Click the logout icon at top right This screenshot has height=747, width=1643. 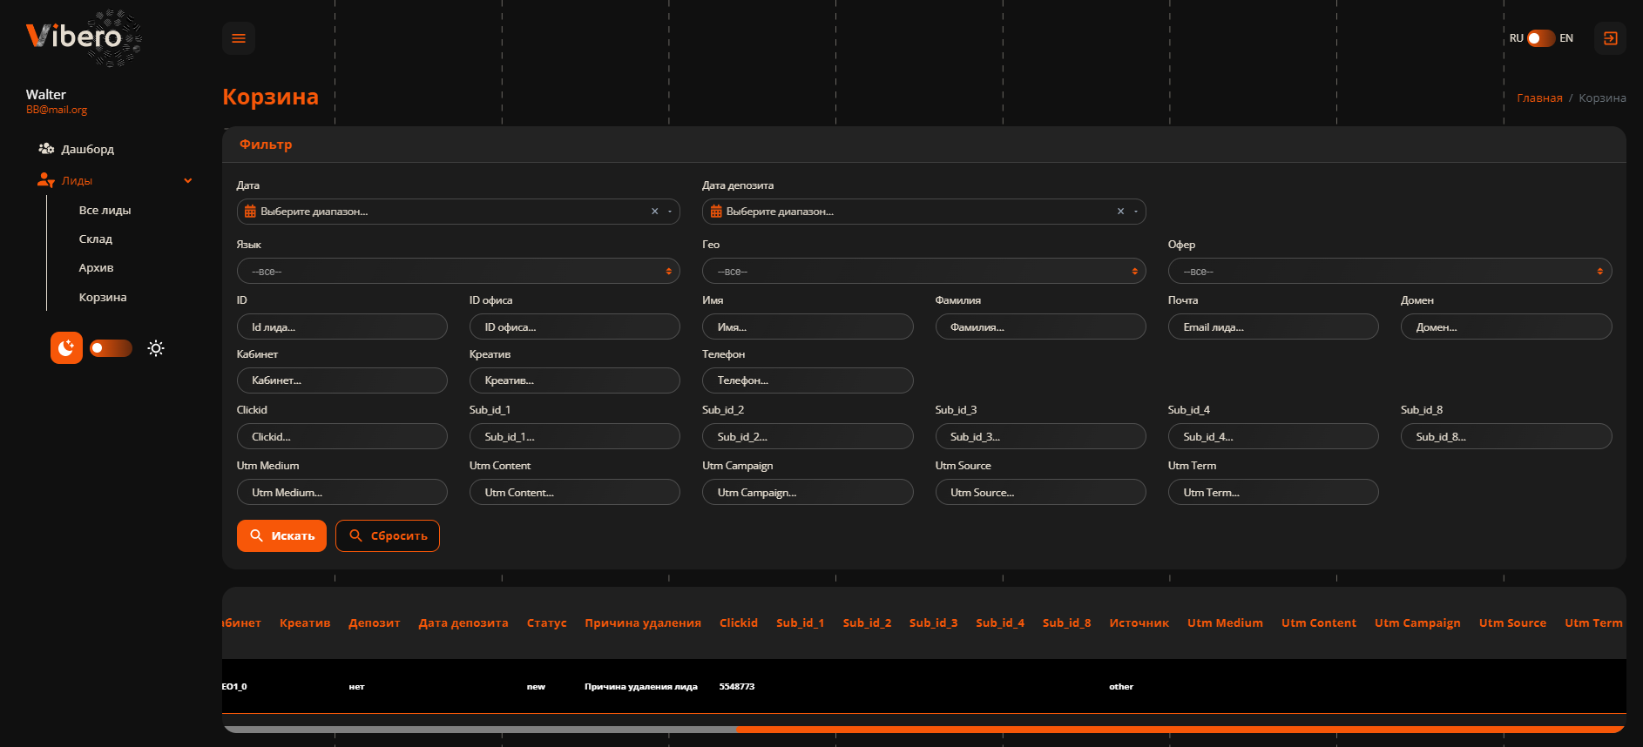click(x=1610, y=38)
